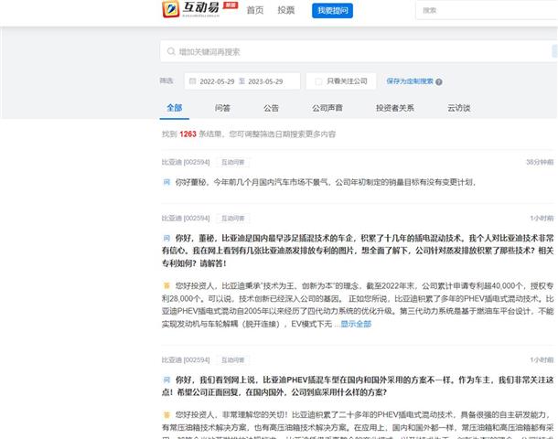Click the 答 icon beside 常压油箱 answer
This screenshot has width=558, height=439.
166,415
